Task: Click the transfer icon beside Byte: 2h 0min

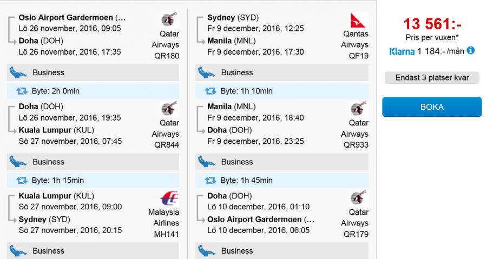Action: 22,91
